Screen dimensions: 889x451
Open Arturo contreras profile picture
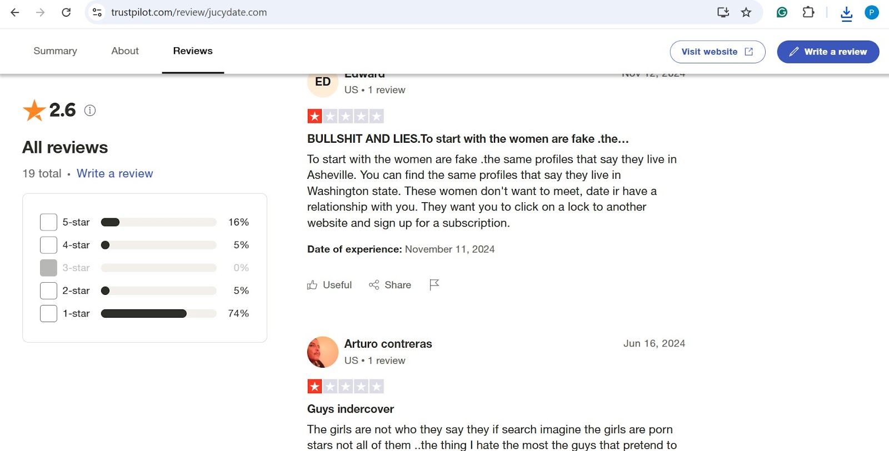click(323, 352)
